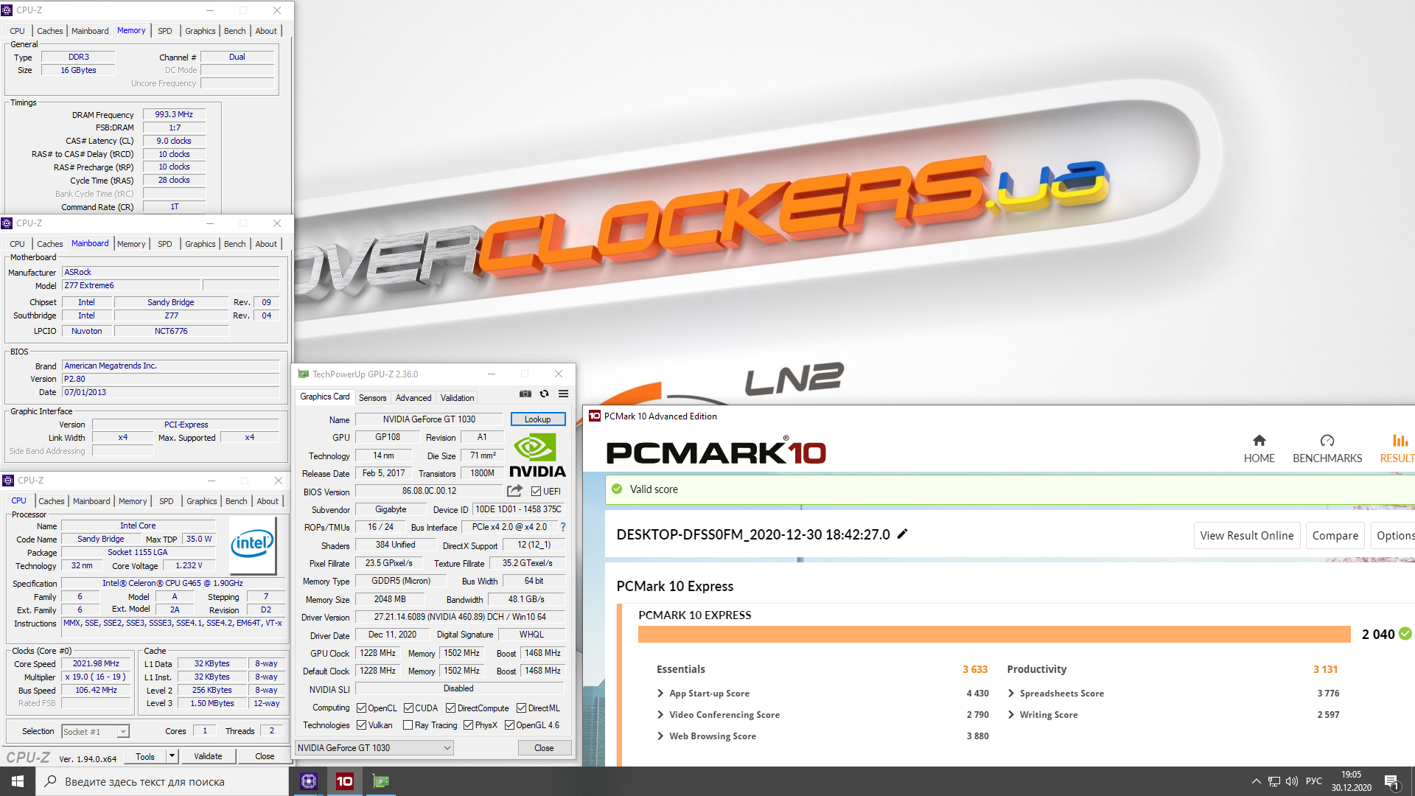Click PCMark 10 Express orange score bar
The height and width of the screenshot is (796, 1415).
point(994,635)
